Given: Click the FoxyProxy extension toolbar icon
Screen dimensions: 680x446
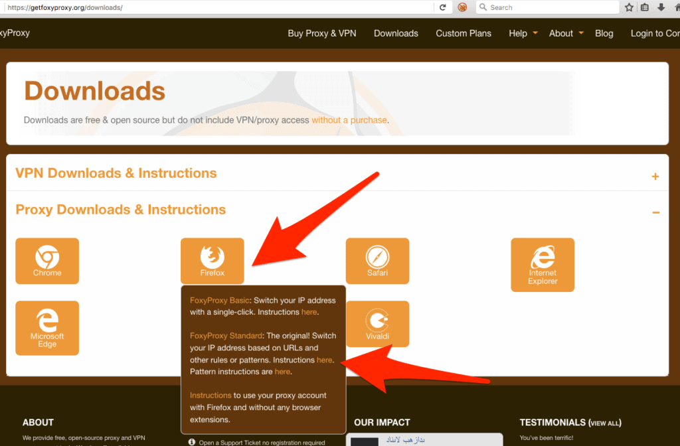Looking at the screenshot, I should (462, 7).
